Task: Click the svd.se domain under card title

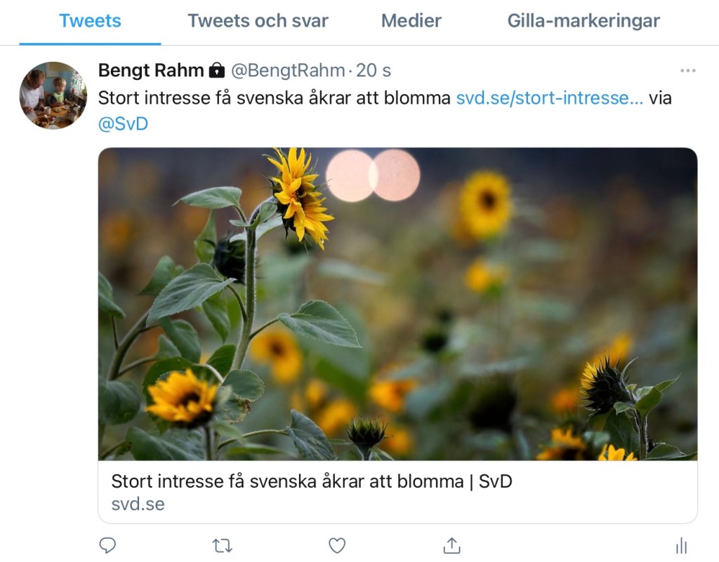Action: click(138, 504)
